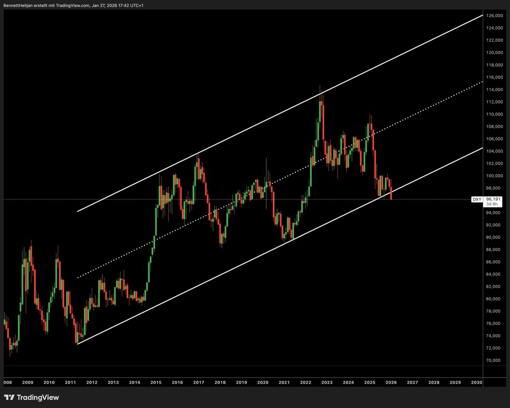
Task: Click the 98,000 price axis label
Action: coord(493,188)
